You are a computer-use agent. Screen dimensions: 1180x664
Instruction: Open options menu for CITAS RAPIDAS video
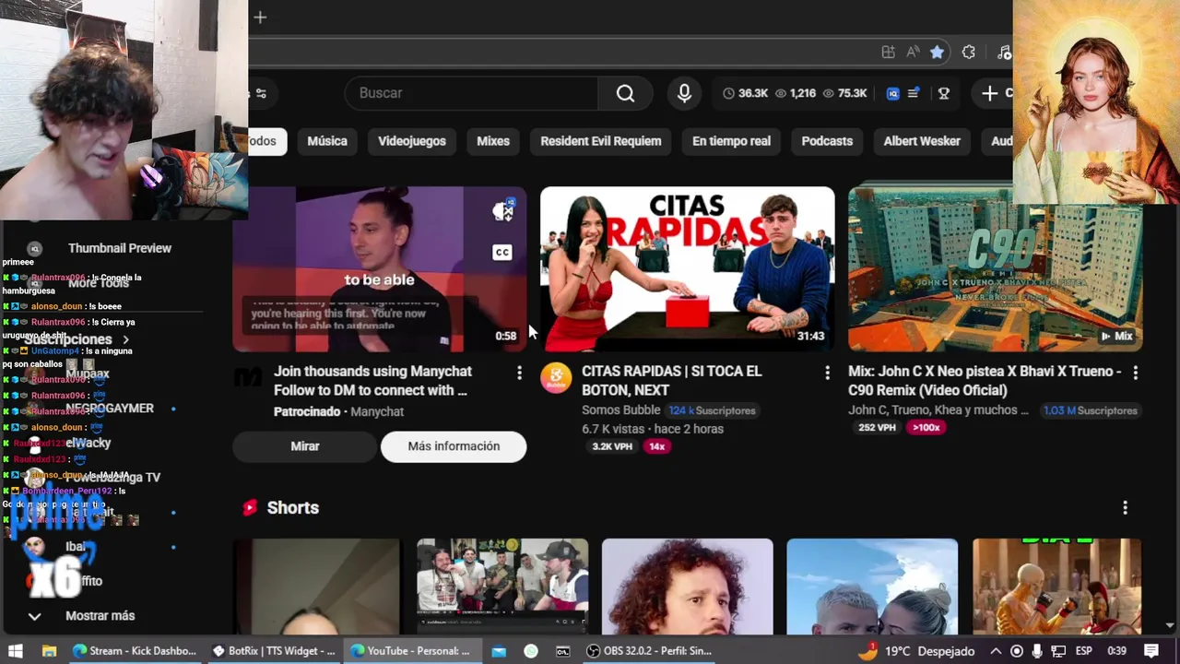point(827,373)
